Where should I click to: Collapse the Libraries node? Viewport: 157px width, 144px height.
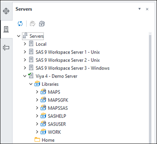tap(31, 84)
